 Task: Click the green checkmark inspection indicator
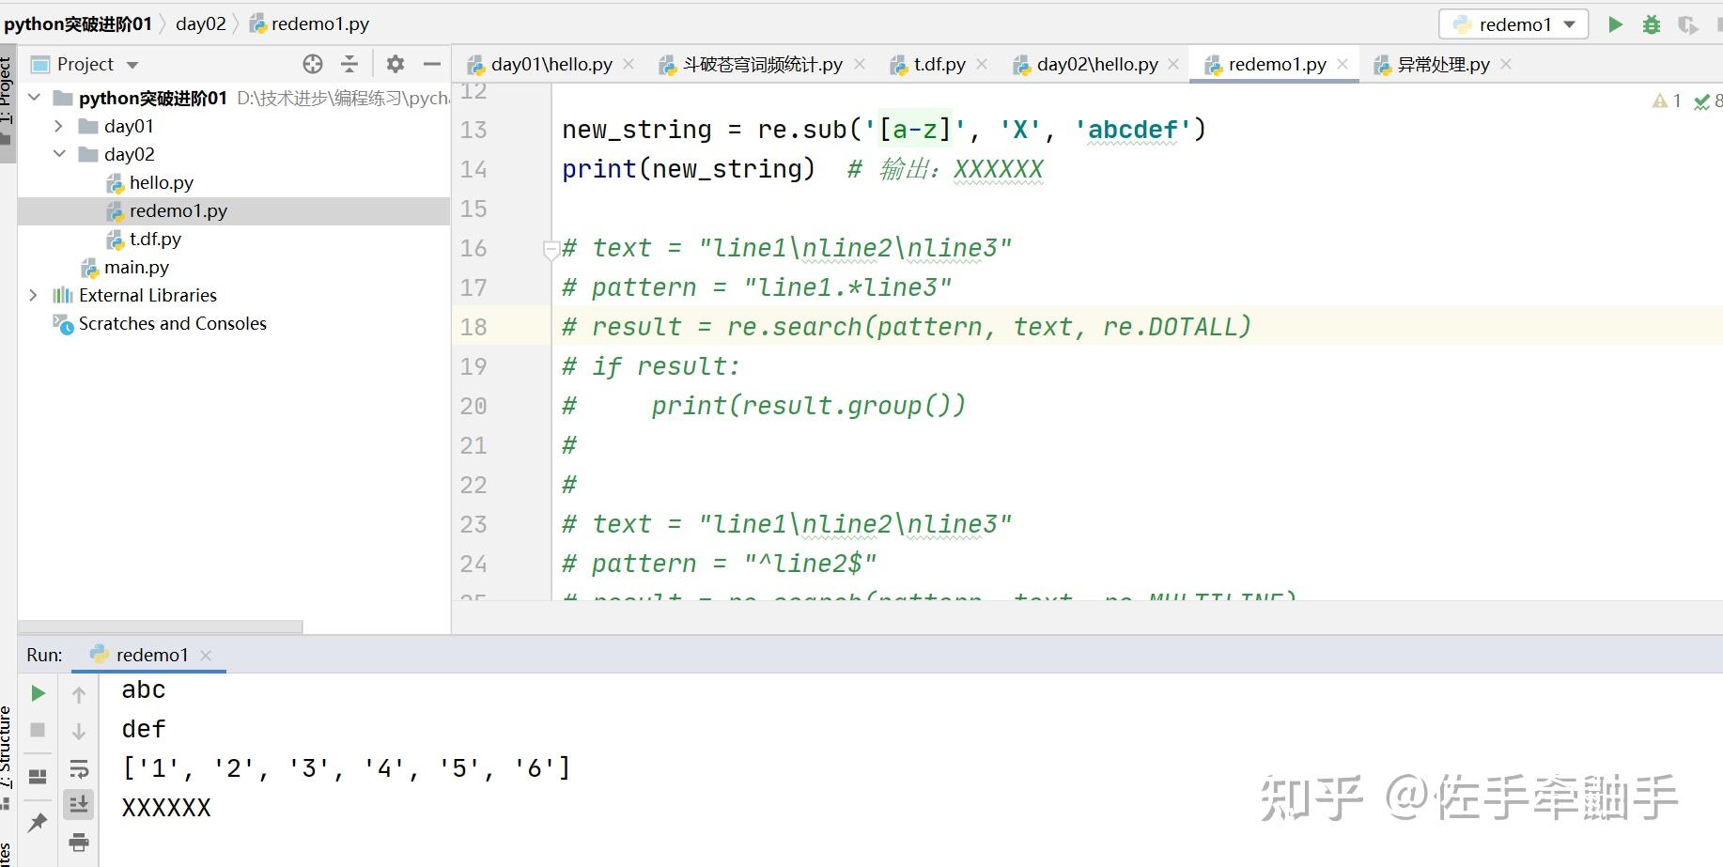coord(1707,101)
